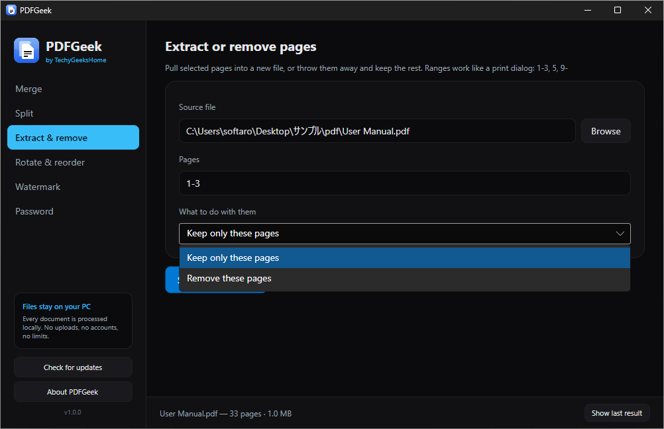Click the PDFGeek title bar app icon
Viewport: 664px width, 429px height.
[x=11, y=10]
